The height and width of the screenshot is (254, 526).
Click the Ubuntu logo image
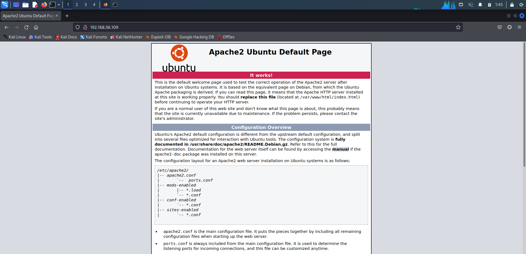click(x=179, y=58)
